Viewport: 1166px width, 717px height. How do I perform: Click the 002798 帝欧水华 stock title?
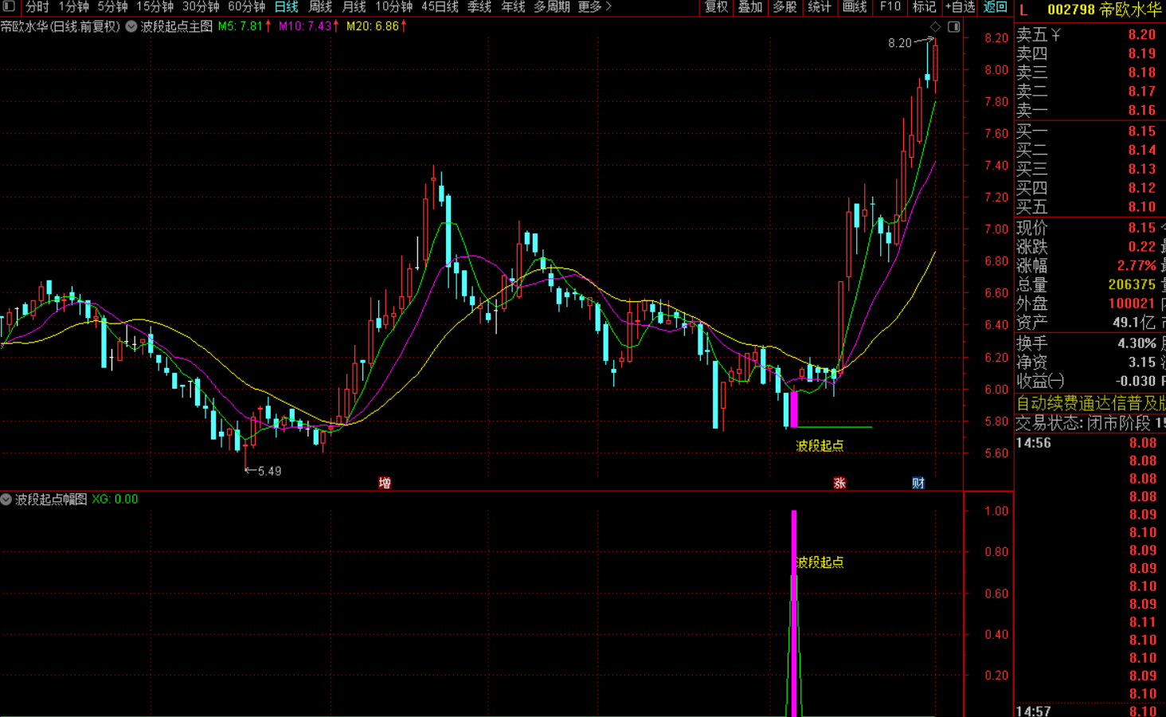tap(1104, 10)
